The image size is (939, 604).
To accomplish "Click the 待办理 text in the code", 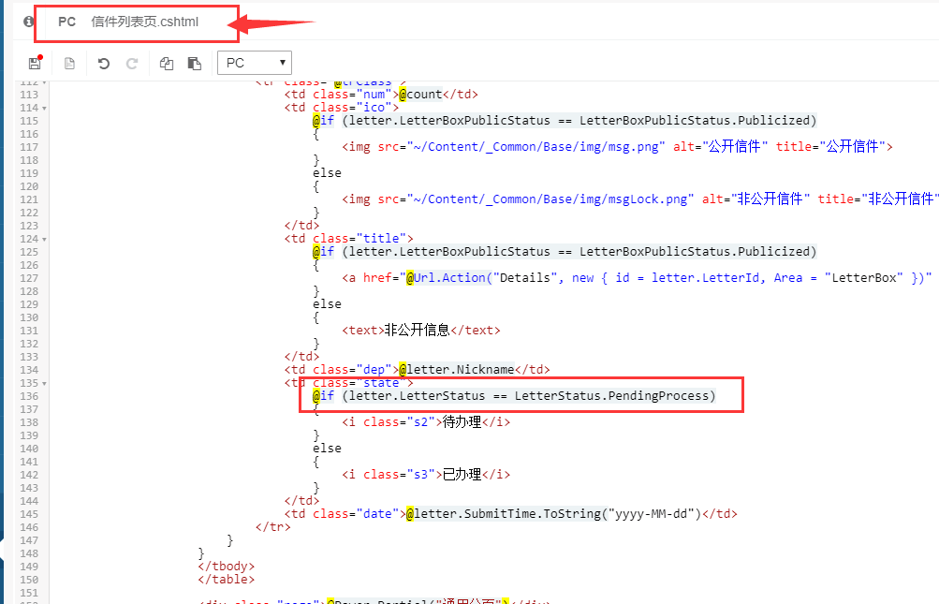I will 462,422.
